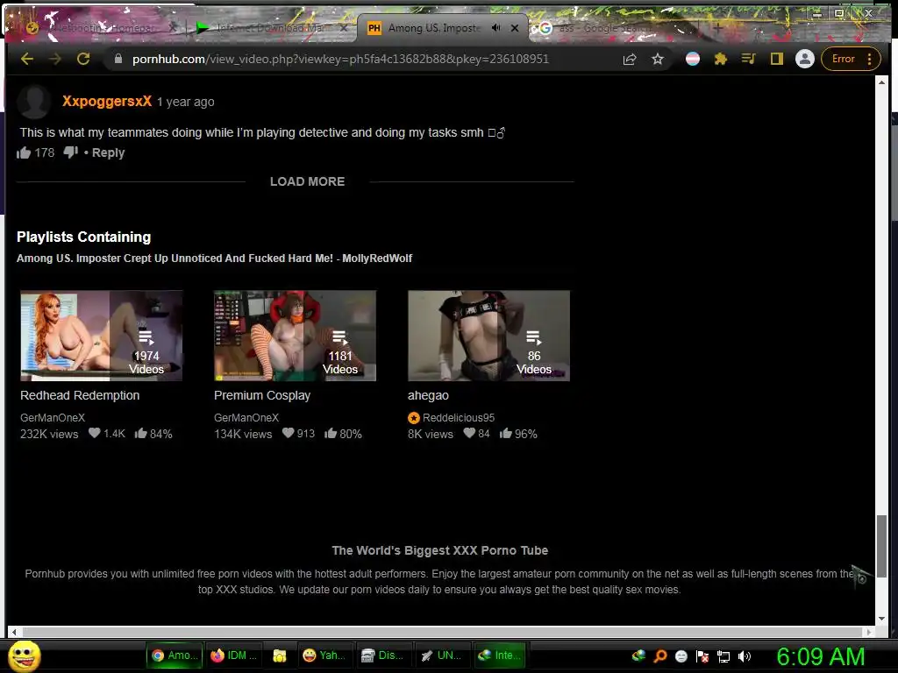Switch to Firefox IDM taskbar item

coord(233,655)
